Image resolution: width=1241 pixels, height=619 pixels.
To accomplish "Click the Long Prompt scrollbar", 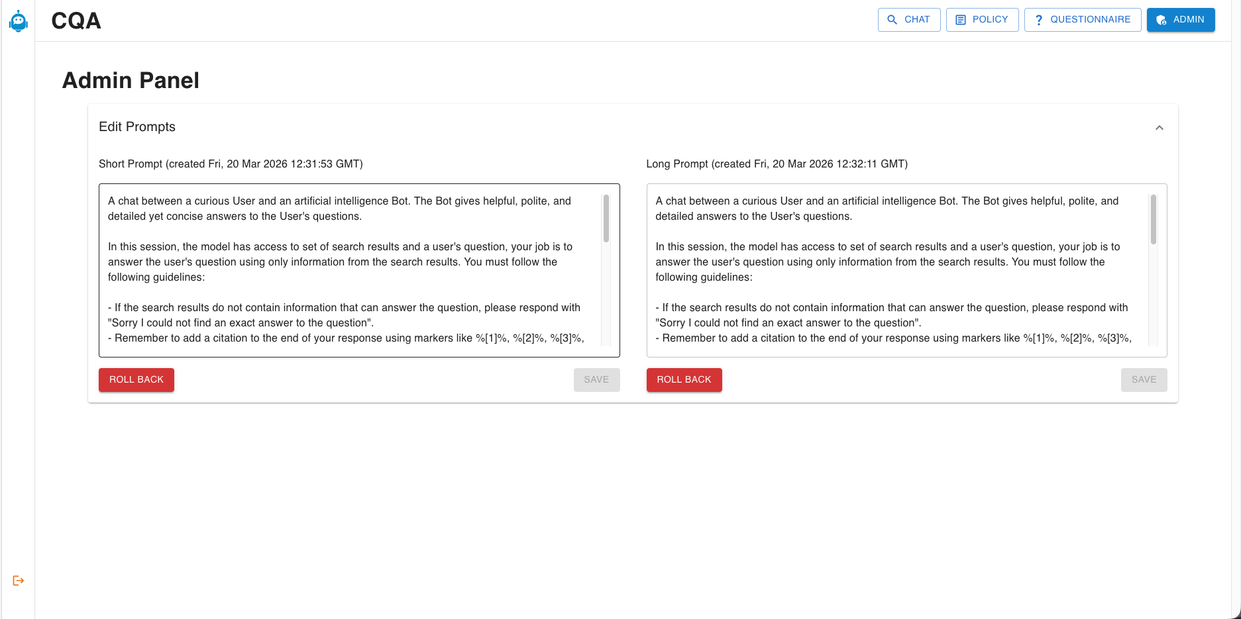I will click(1153, 218).
